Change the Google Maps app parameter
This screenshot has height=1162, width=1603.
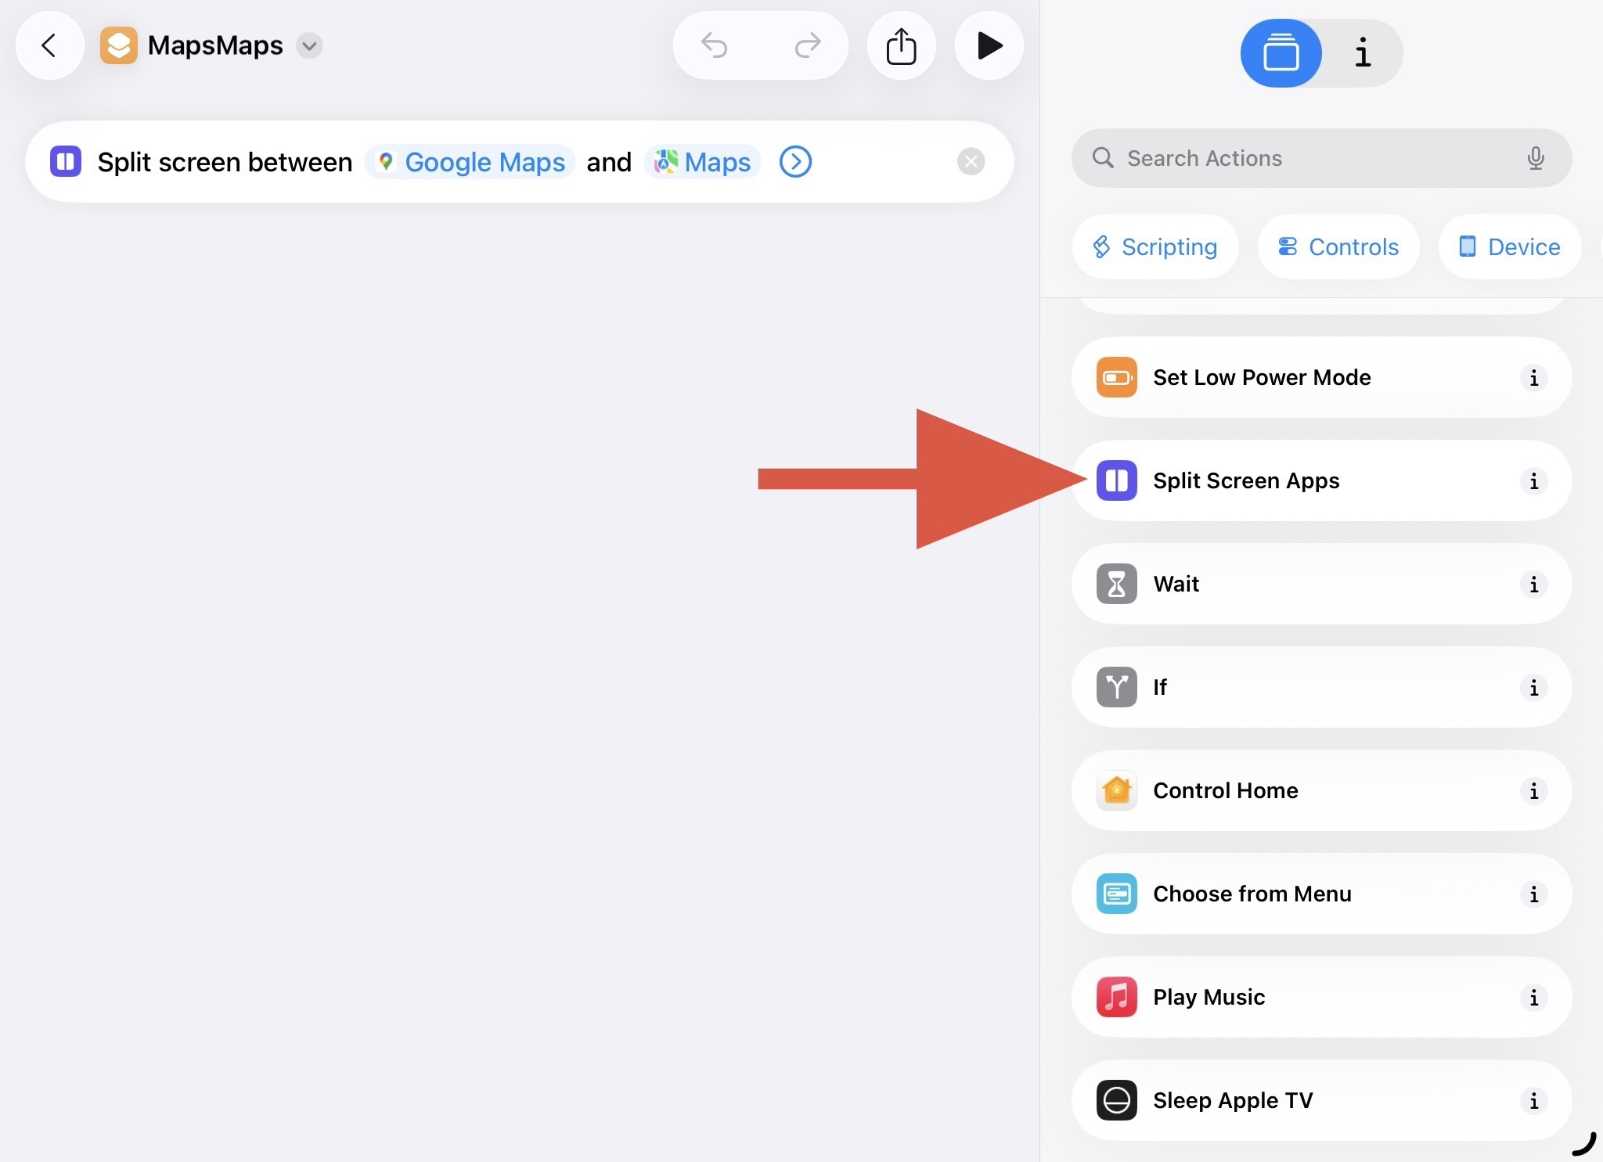[470, 162]
